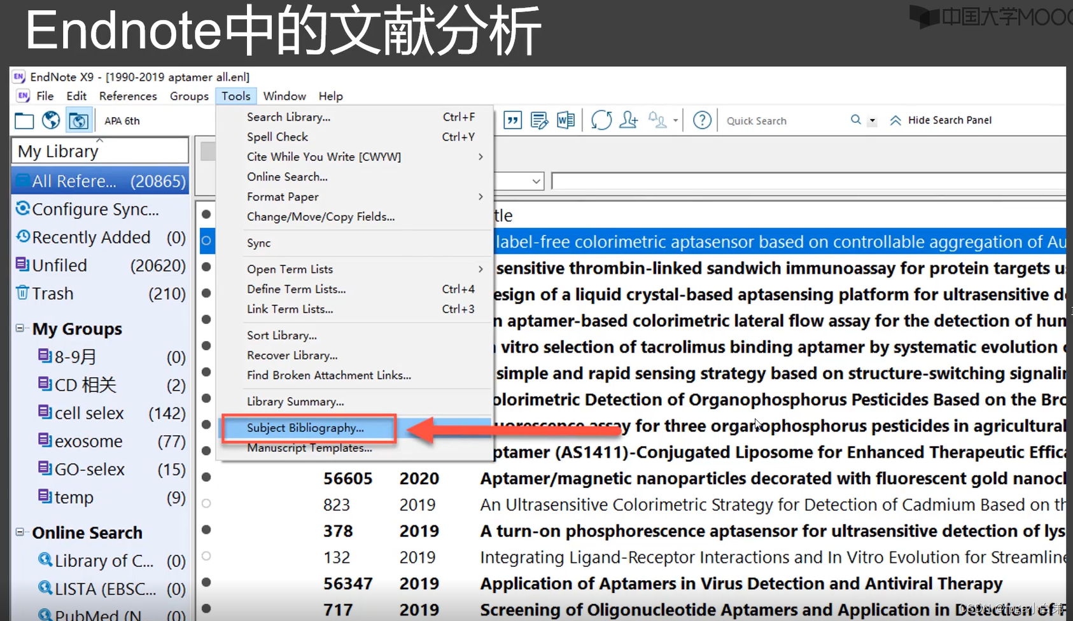Select Integrated Library & Online Search Mode icon
This screenshot has width=1073, height=621.
pyautogui.click(x=78, y=120)
